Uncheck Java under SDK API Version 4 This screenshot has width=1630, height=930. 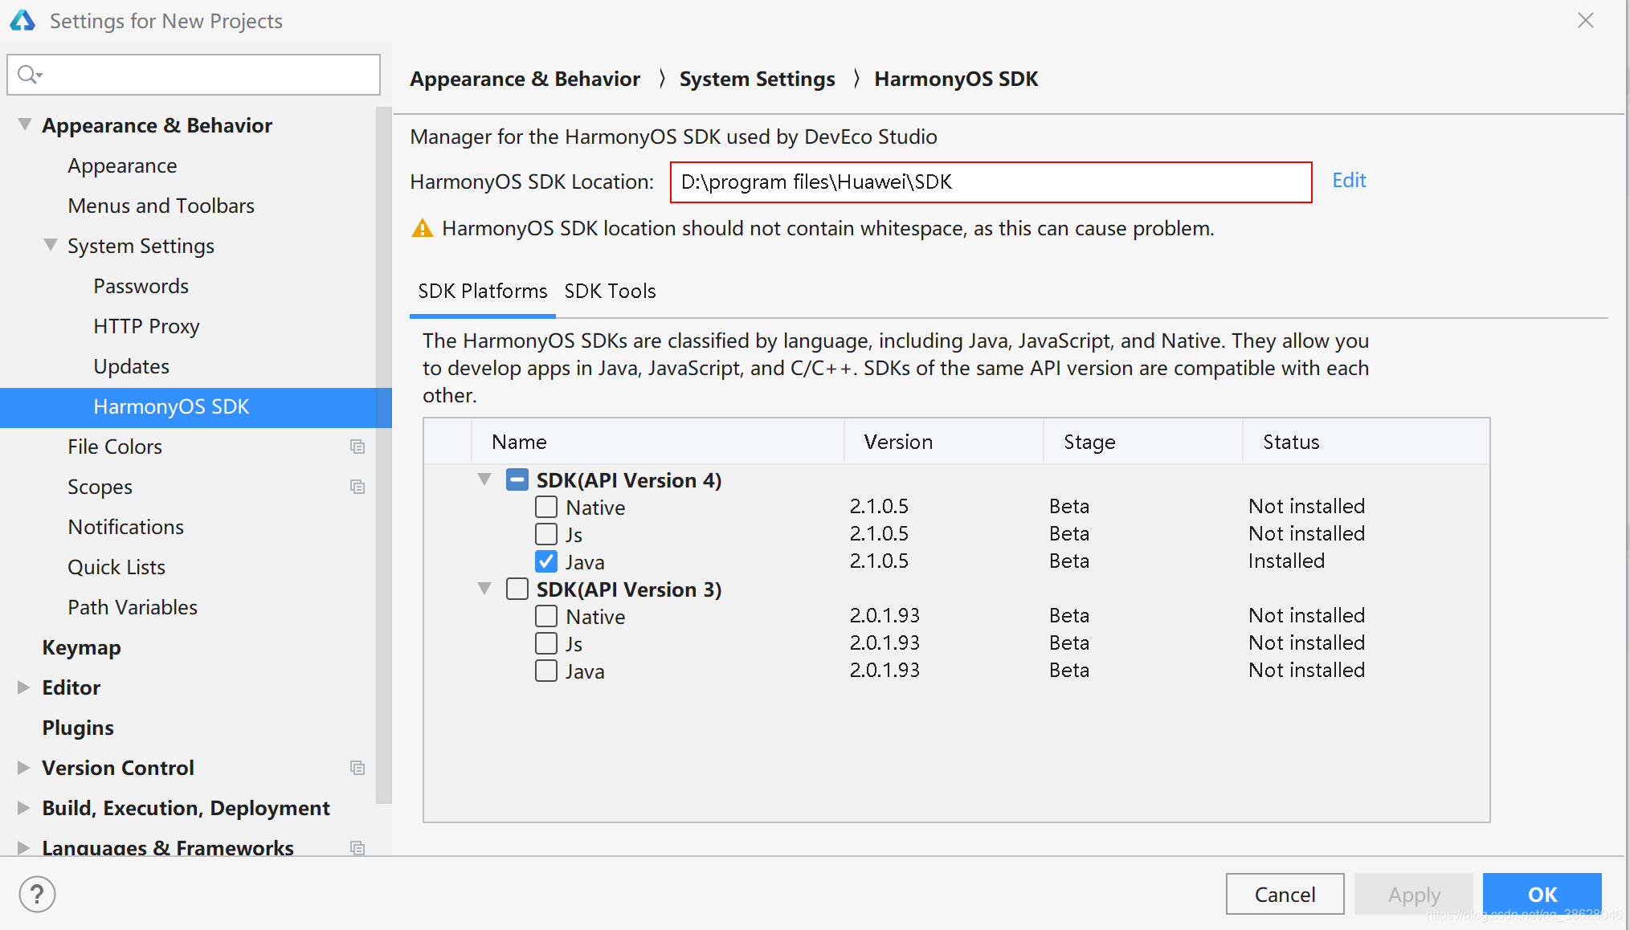point(546,561)
